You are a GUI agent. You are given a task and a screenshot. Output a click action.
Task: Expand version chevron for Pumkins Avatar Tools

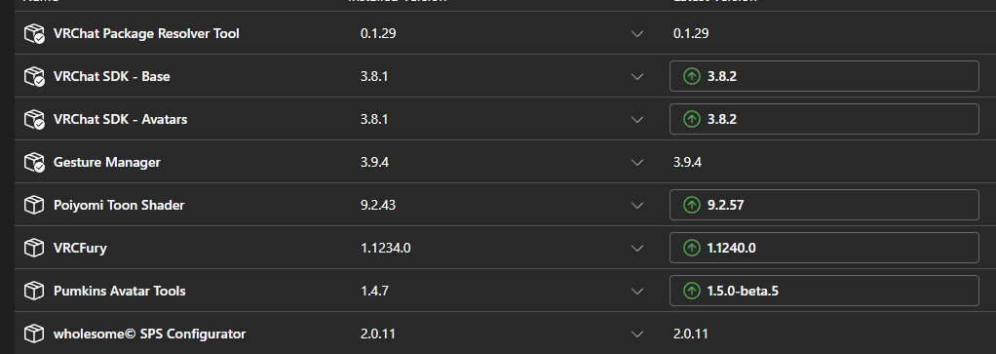point(637,291)
